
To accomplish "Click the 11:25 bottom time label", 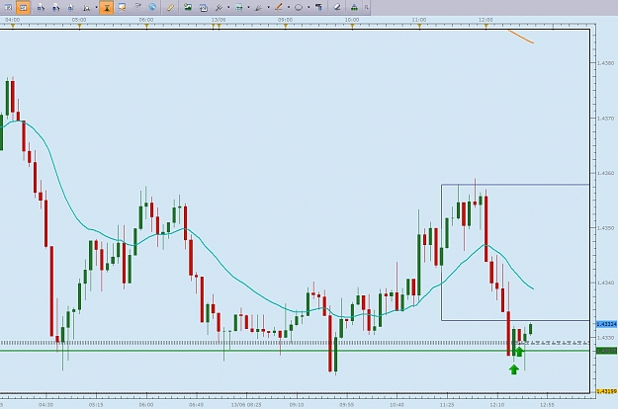I will click(447, 404).
